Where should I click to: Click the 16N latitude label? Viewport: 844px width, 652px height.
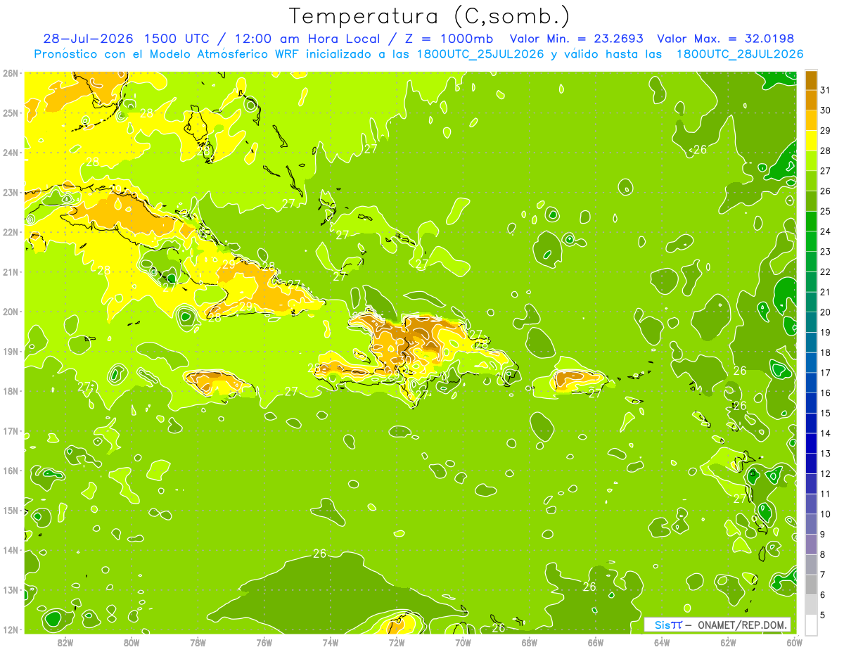(10, 471)
